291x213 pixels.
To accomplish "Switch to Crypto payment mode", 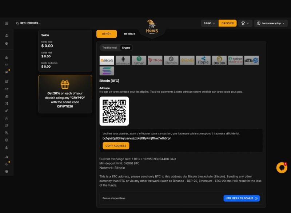I will (x=126, y=48).
